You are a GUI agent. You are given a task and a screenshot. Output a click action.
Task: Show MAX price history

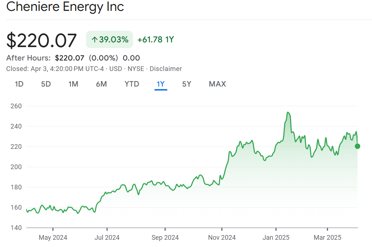217,84
